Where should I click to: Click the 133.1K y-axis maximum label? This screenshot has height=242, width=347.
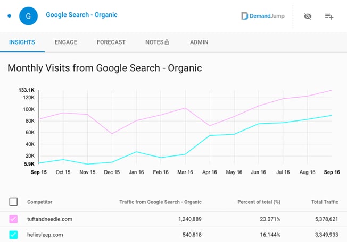click(27, 90)
